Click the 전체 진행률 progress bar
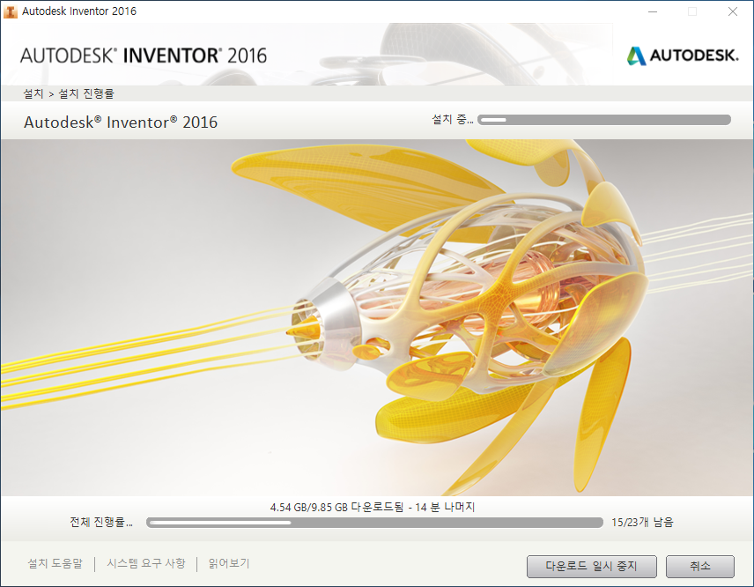The height and width of the screenshot is (587, 754). pyautogui.click(x=374, y=523)
